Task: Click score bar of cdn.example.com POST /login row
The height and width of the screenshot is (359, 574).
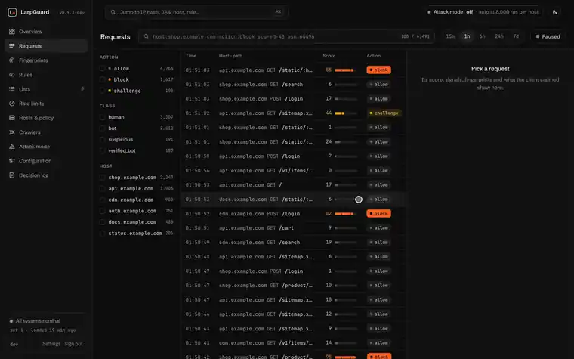Action: 346,214
